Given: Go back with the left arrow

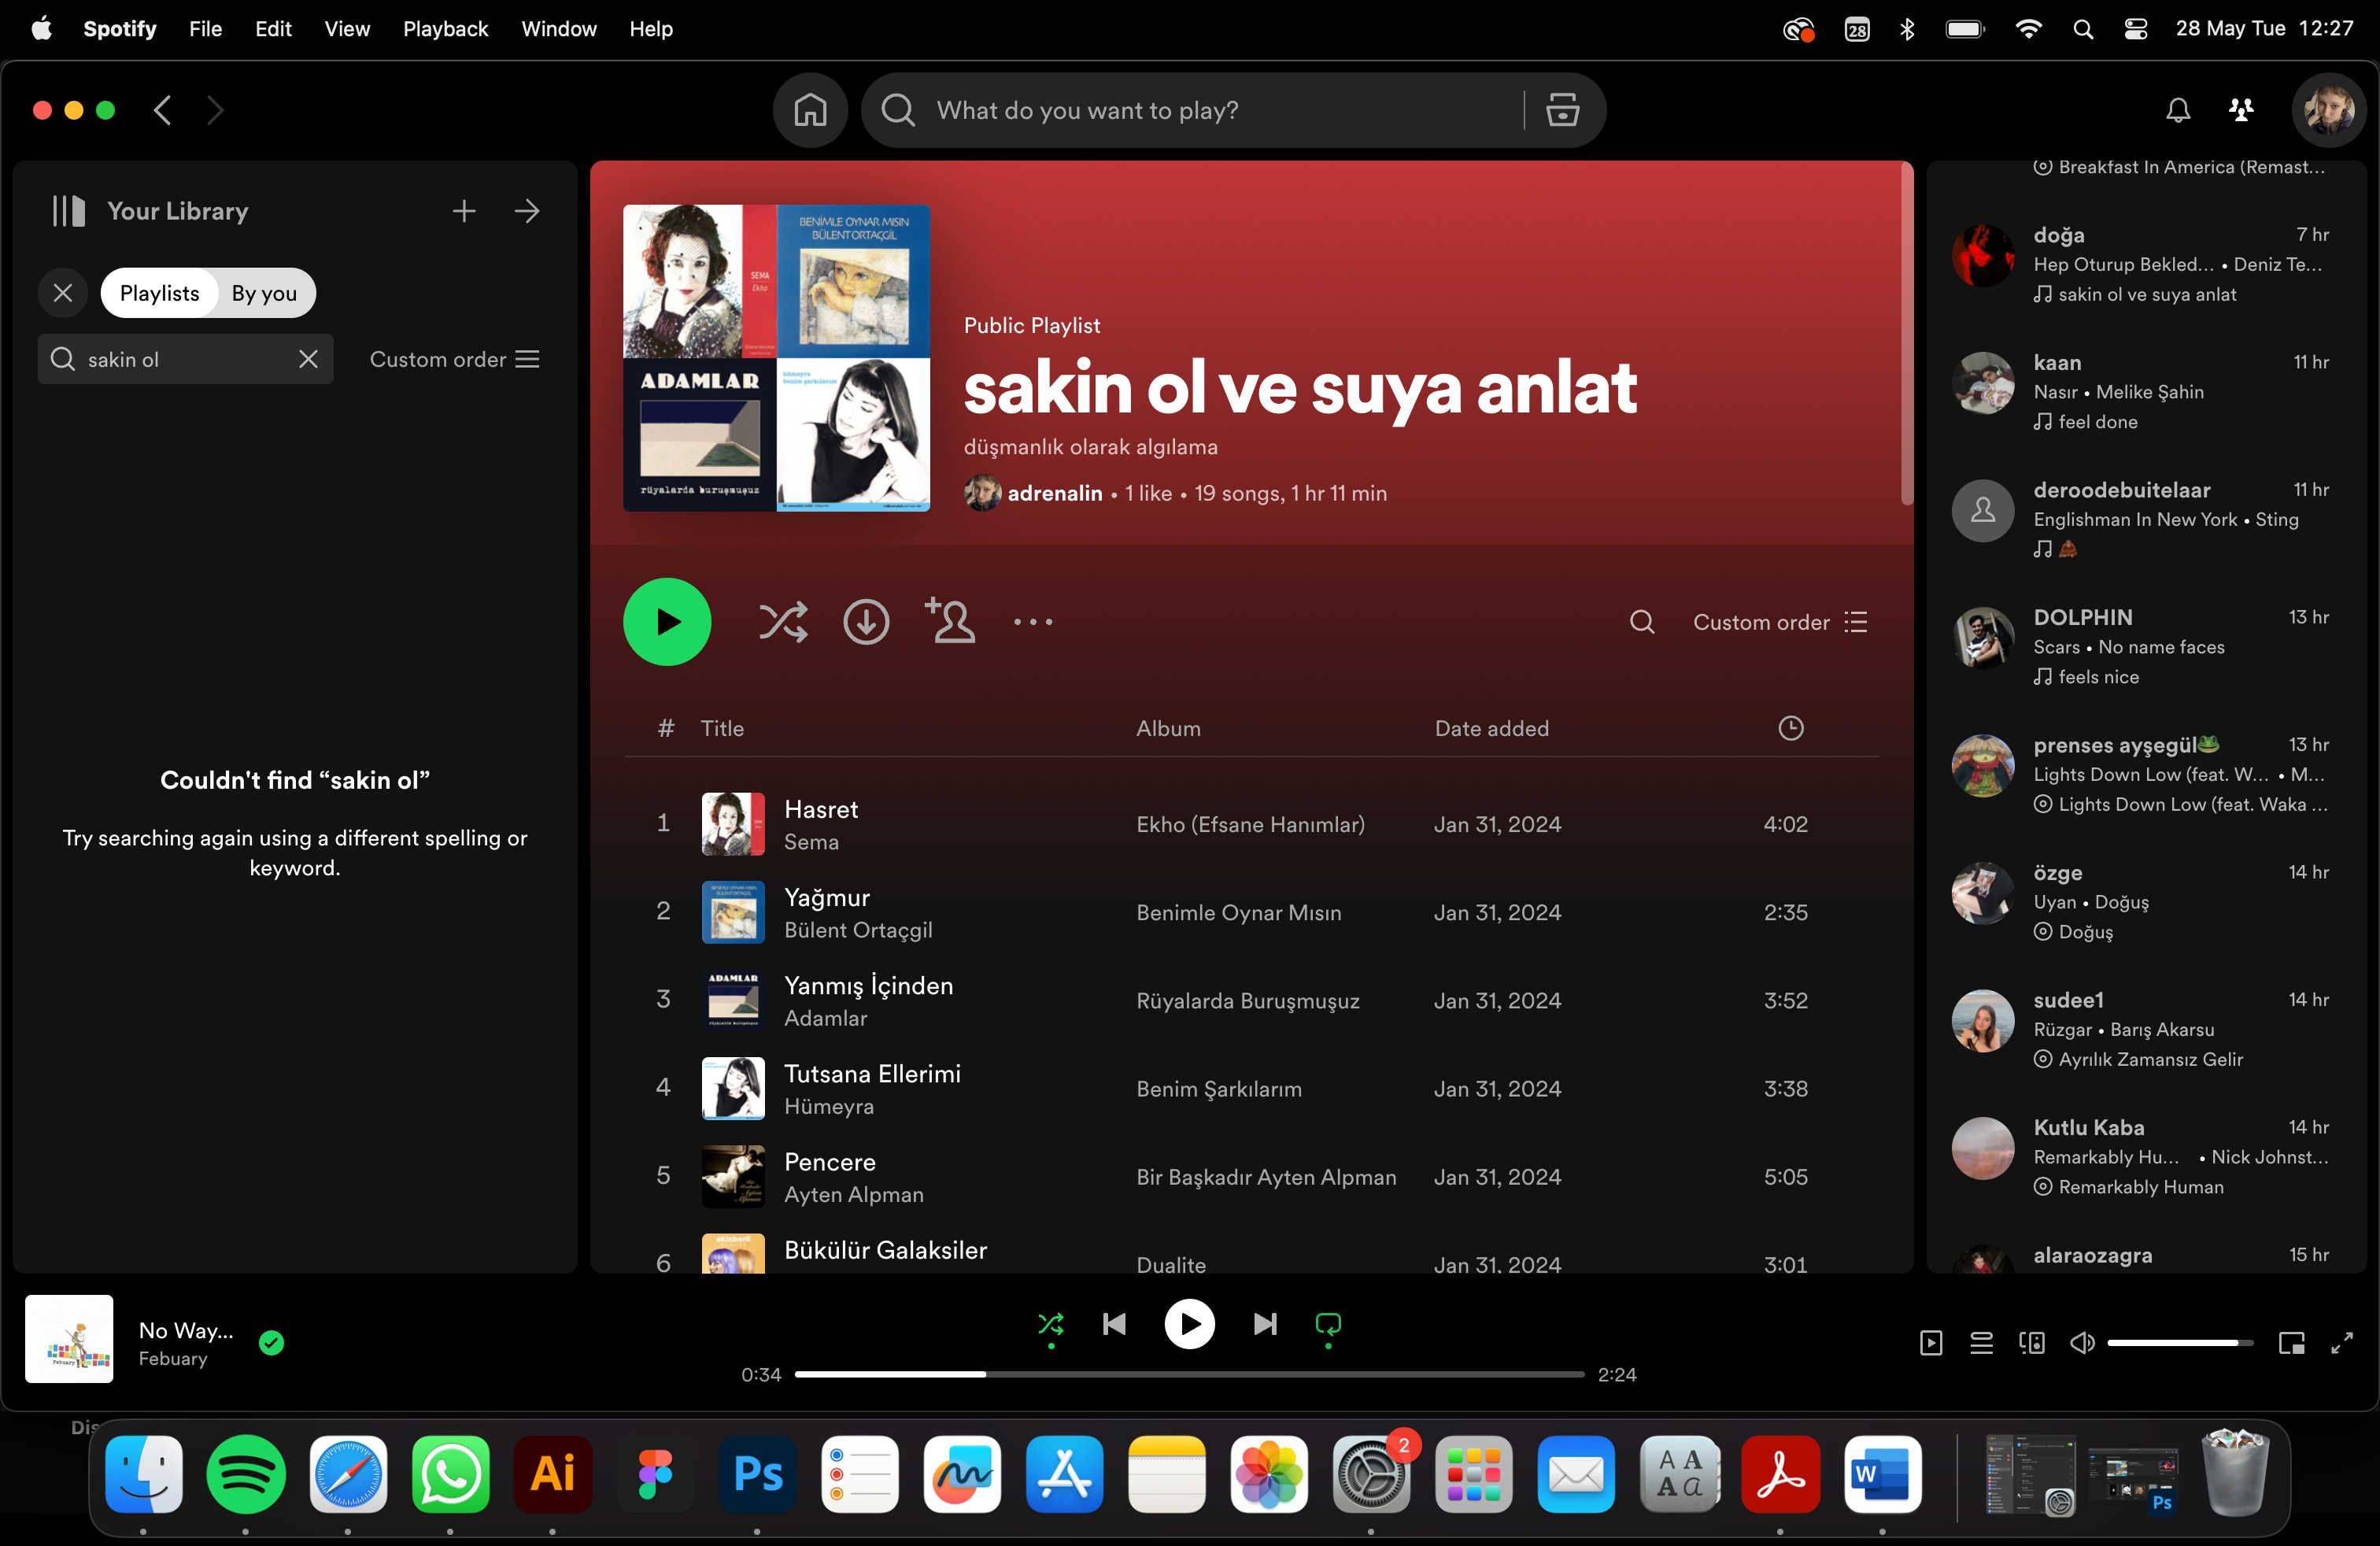Looking at the screenshot, I should tap(163, 110).
